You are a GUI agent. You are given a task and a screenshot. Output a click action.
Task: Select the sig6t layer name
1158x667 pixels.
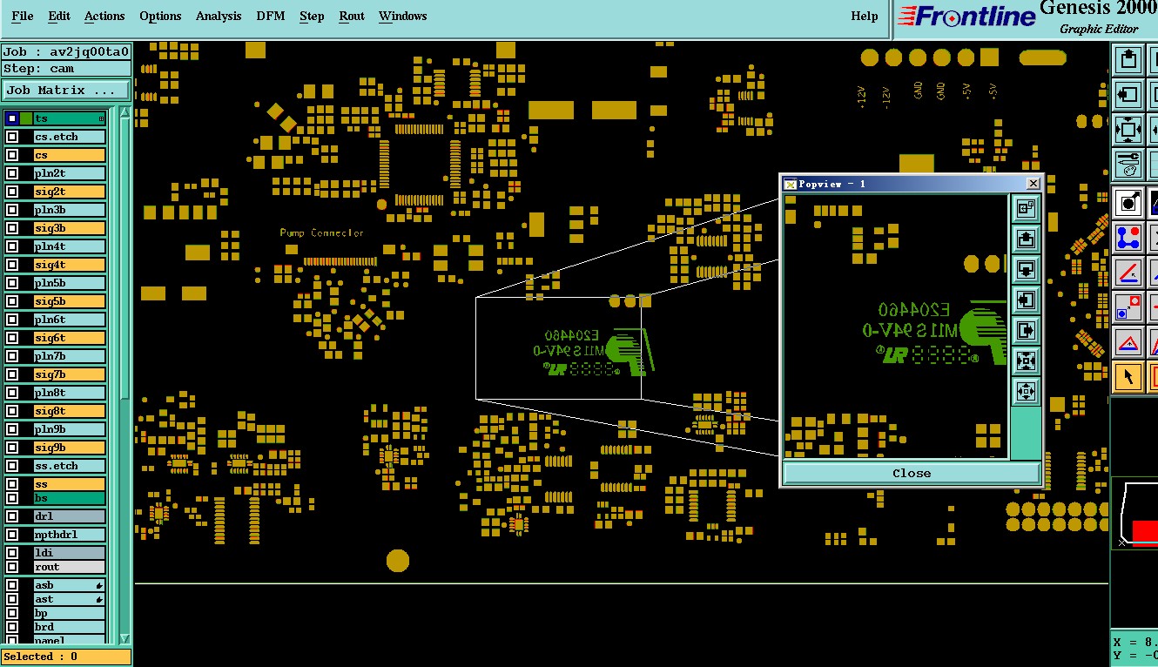coord(70,338)
